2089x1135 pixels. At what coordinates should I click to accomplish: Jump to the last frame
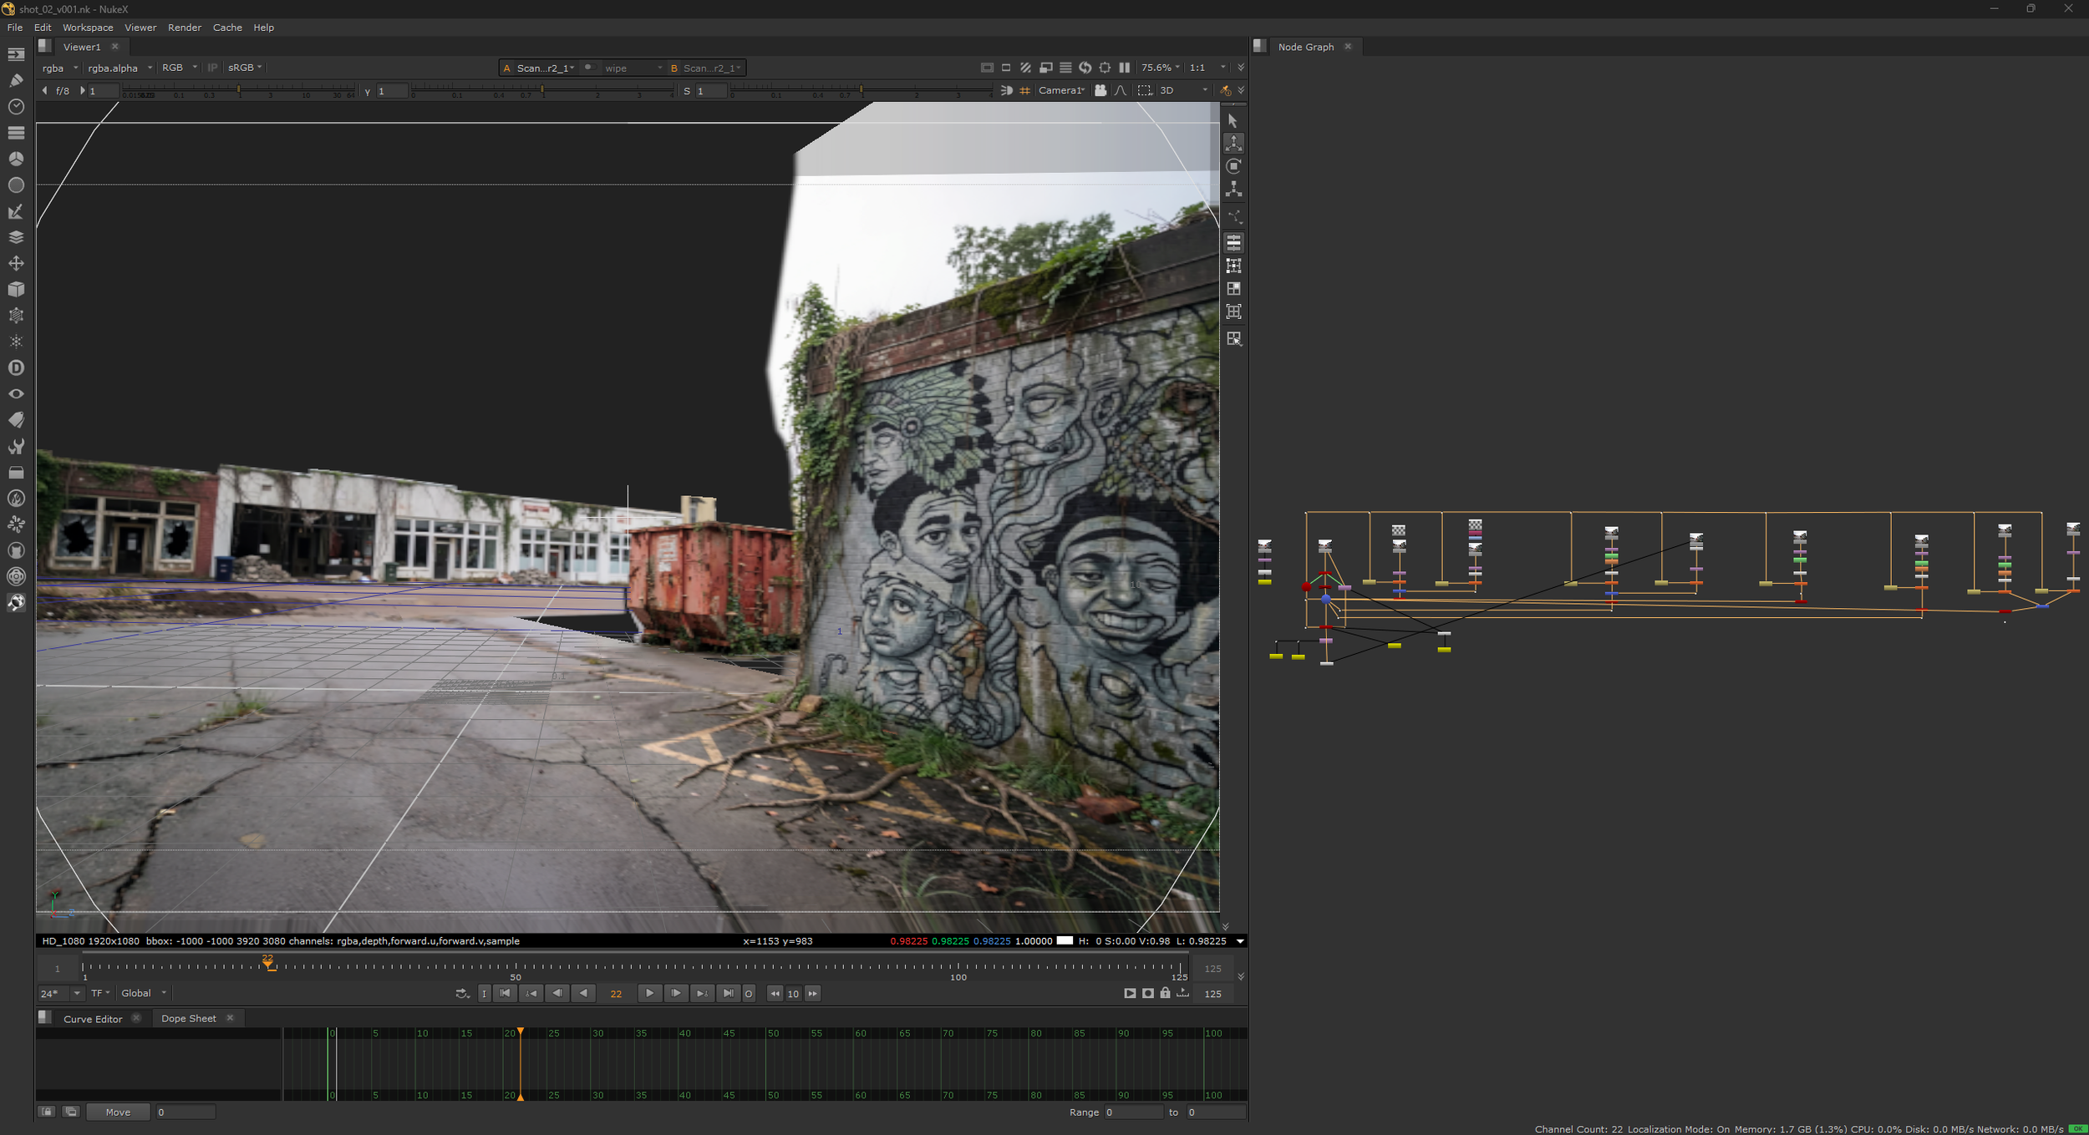[x=728, y=993]
